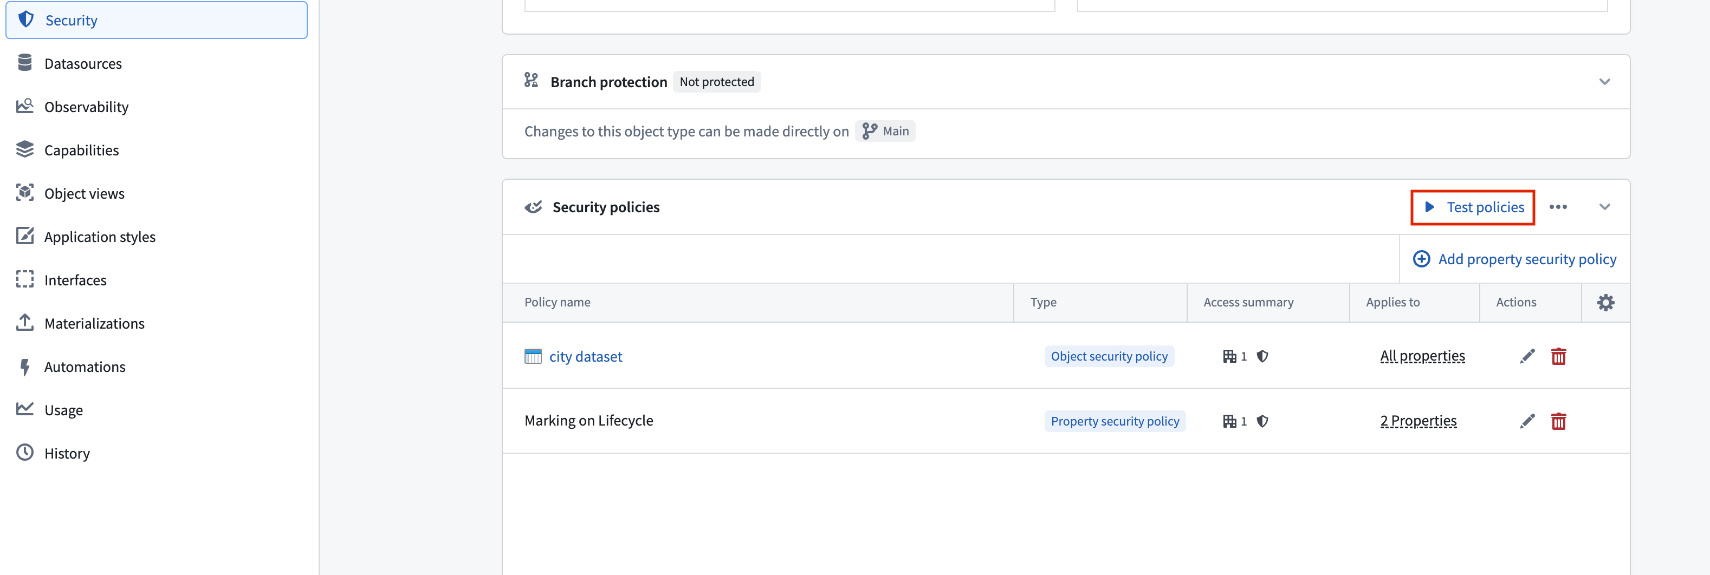Click the Object views cube icon

coord(25,193)
